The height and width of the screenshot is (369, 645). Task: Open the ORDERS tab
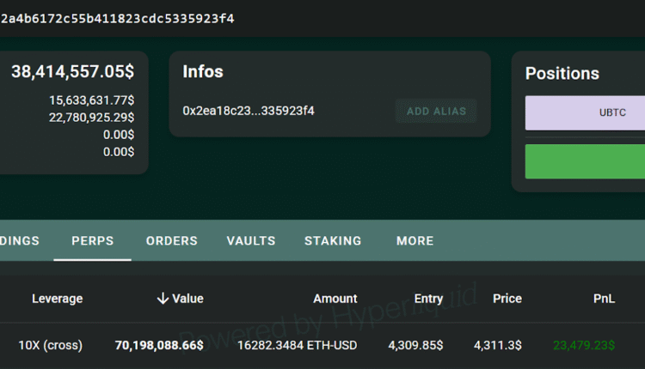click(170, 241)
